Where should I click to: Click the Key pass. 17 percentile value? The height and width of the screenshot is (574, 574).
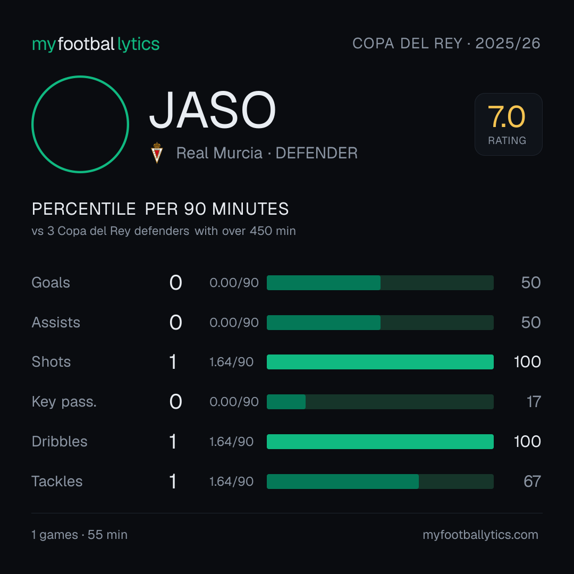pos(534,402)
